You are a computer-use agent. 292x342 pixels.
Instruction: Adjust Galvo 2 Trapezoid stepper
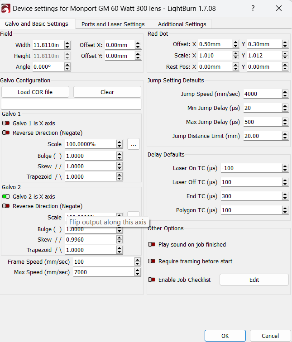120,250
